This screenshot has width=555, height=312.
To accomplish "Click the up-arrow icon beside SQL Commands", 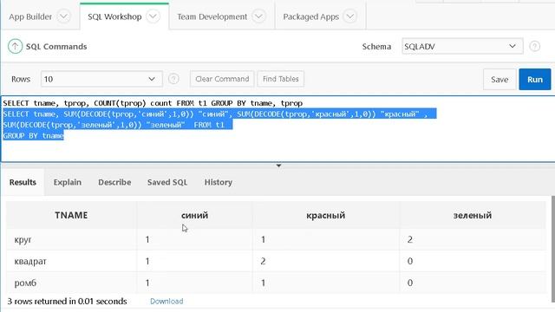I will click(x=15, y=46).
